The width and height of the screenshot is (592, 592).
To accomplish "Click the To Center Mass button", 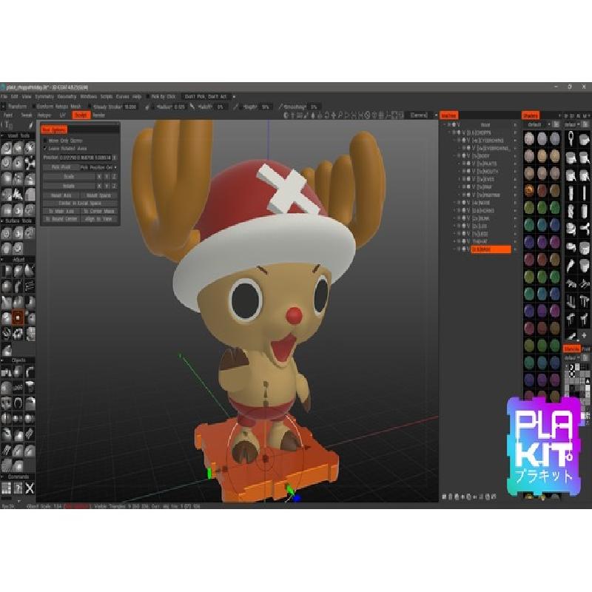I will click(x=98, y=211).
